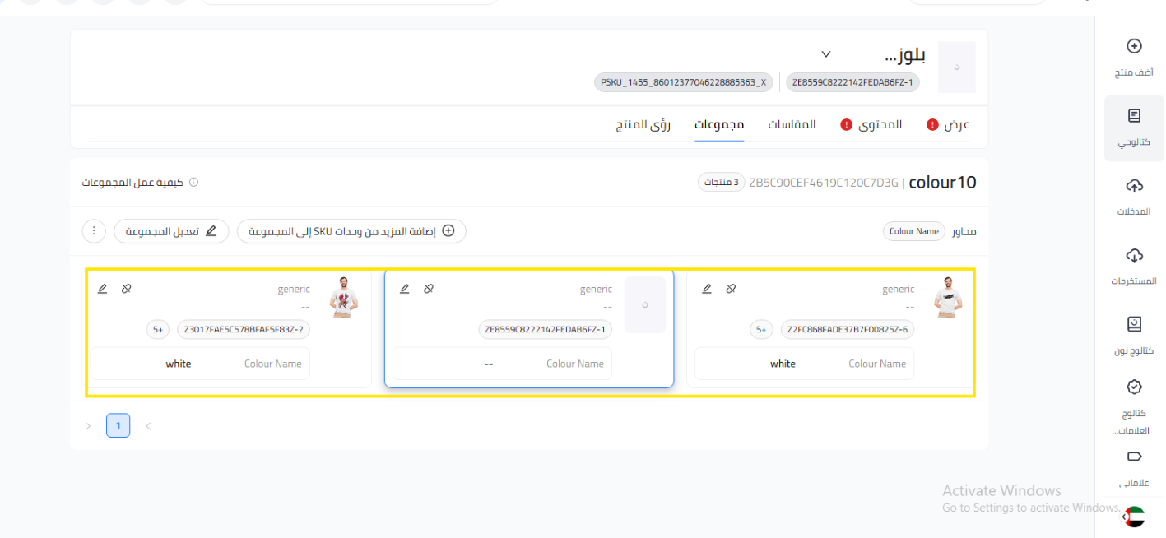
Task: Click the PSKU_1455 SKU chip in header
Action: point(684,82)
